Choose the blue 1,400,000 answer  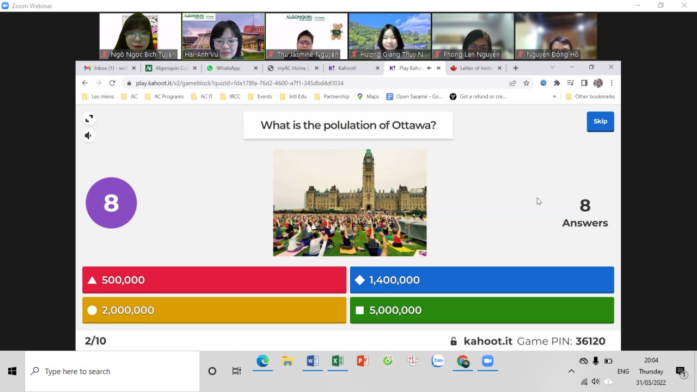point(481,280)
